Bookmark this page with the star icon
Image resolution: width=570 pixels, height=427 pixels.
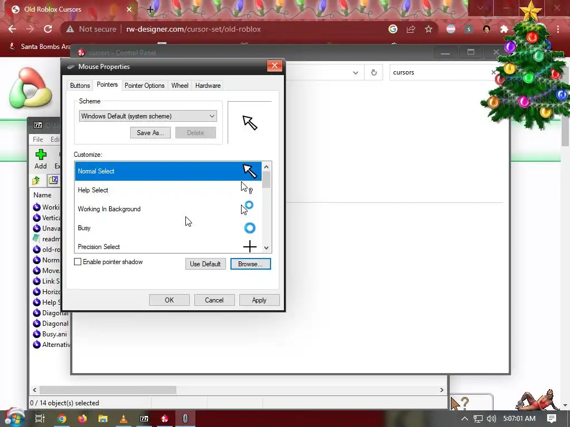429,29
